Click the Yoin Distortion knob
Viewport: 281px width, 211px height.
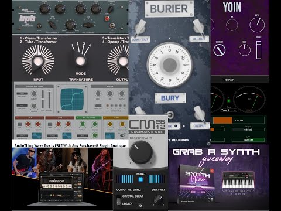220,50
